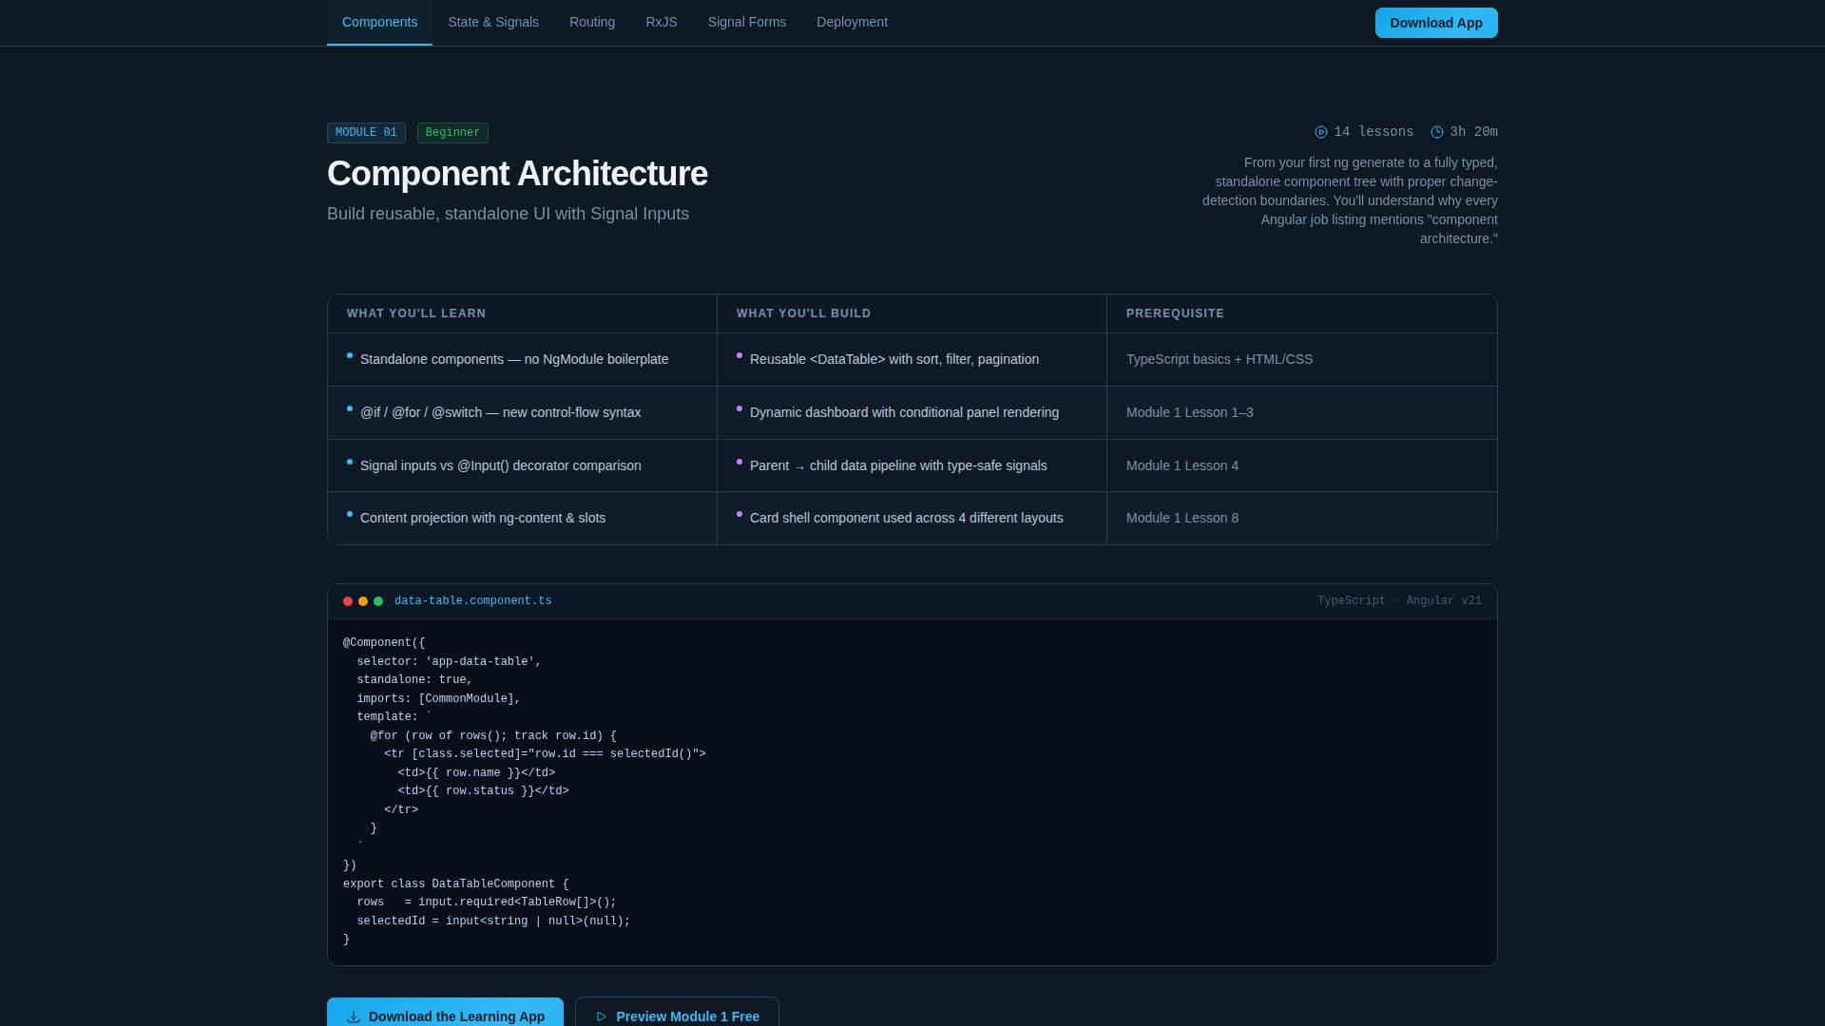This screenshot has height=1026, width=1825.
Task: Click the Beginner level badge
Action: (452, 133)
